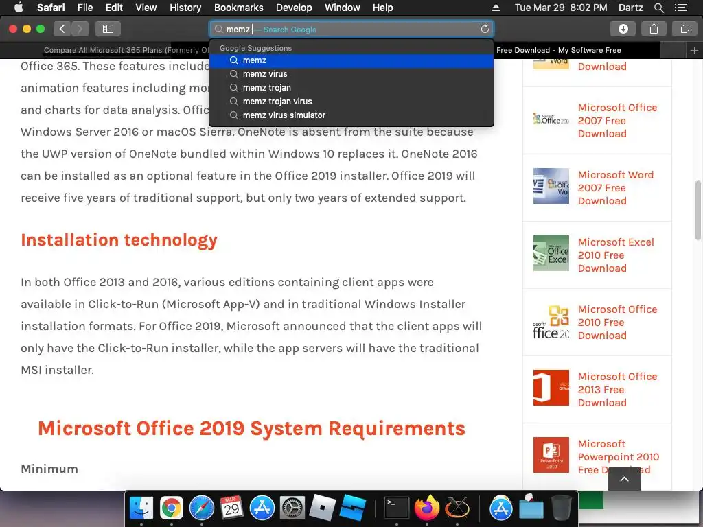Open Safari compass icon in Dock
Viewport: 703px width, 527px height.
pyautogui.click(x=202, y=508)
